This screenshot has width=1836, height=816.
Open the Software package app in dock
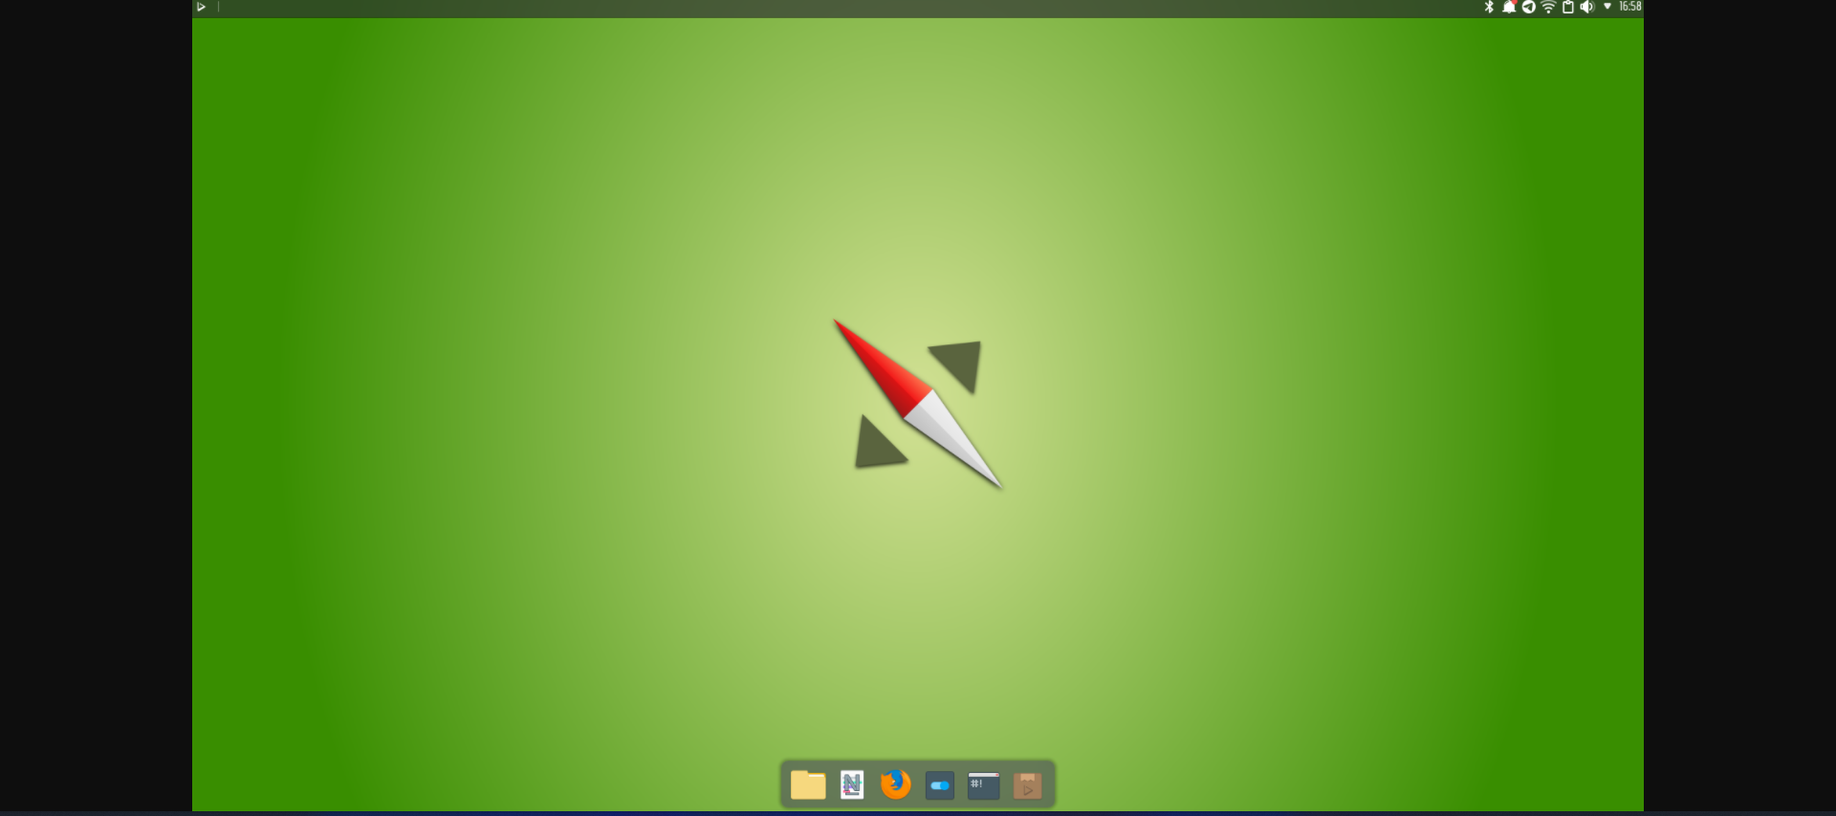[x=1028, y=785]
